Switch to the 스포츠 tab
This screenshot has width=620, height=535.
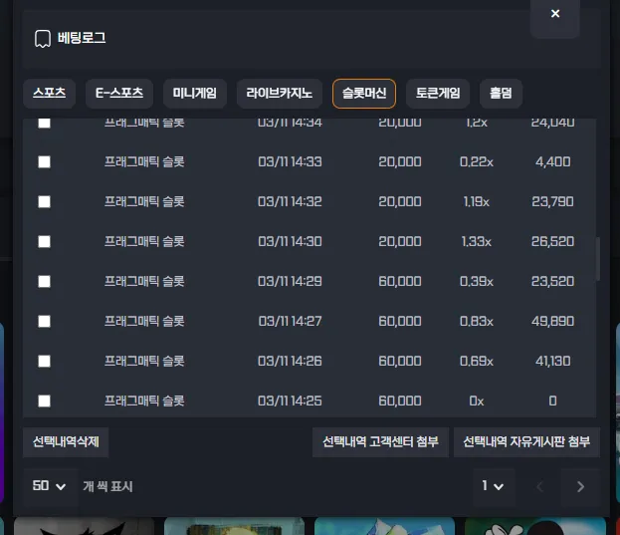pos(50,94)
